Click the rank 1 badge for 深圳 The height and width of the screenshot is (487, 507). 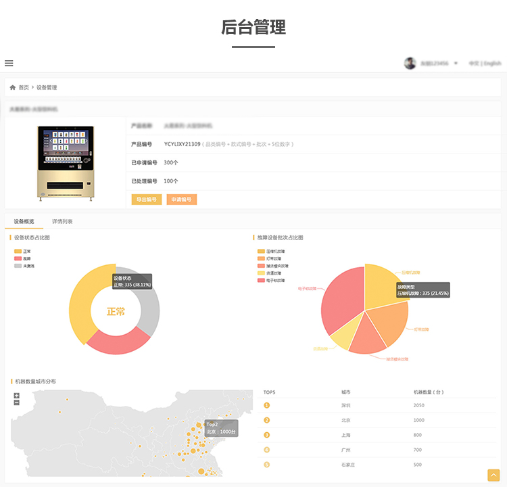tap(266, 405)
